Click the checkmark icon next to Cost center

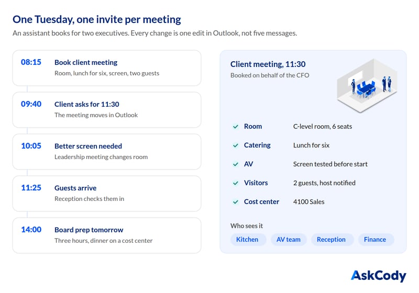point(235,202)
